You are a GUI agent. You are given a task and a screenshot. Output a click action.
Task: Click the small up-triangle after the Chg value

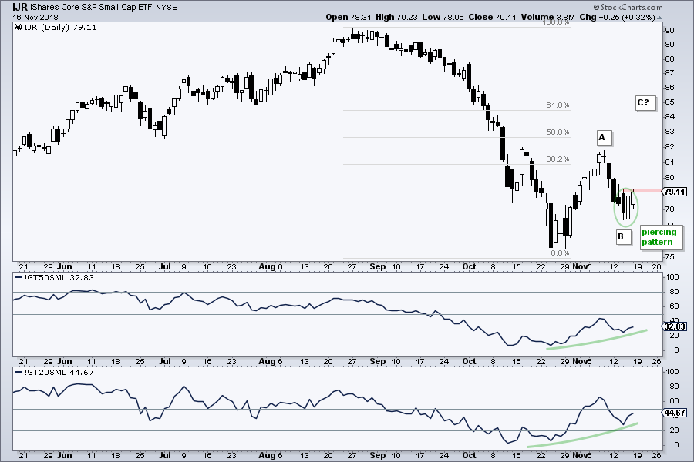(659, 18)
